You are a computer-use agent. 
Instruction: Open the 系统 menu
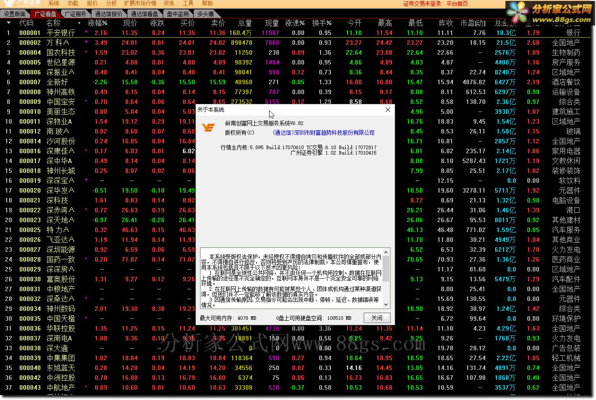click(x=53, y=3)
